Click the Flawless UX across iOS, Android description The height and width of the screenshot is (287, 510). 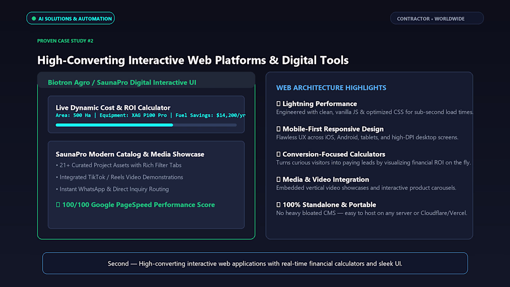click(367, 137)
